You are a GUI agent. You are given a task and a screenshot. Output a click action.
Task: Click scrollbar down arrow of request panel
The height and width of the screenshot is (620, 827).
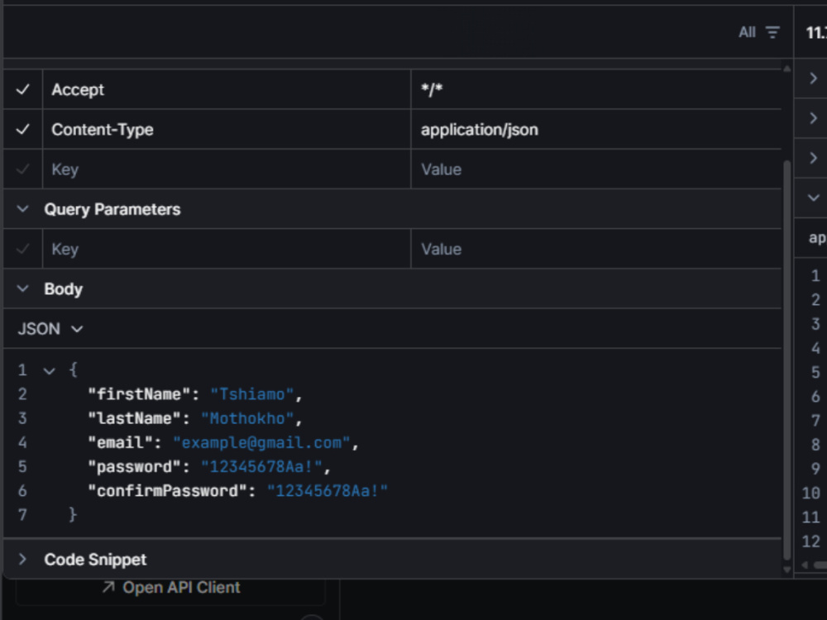[787, 570]
